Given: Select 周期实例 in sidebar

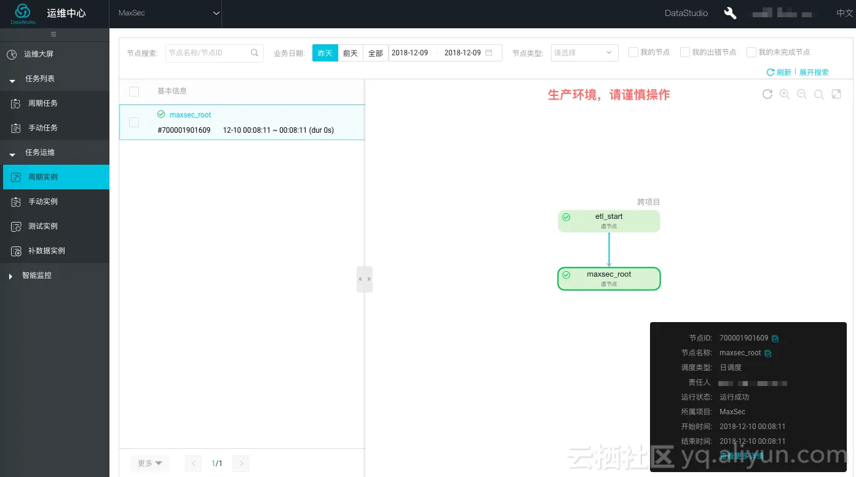Looking at the screenshot, I should coord(56,177).
